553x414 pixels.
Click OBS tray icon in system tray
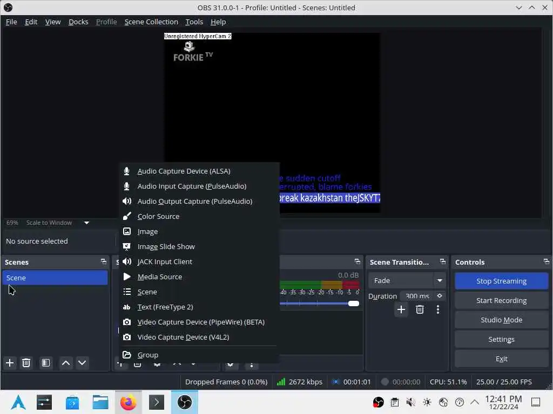coord(379,402)
